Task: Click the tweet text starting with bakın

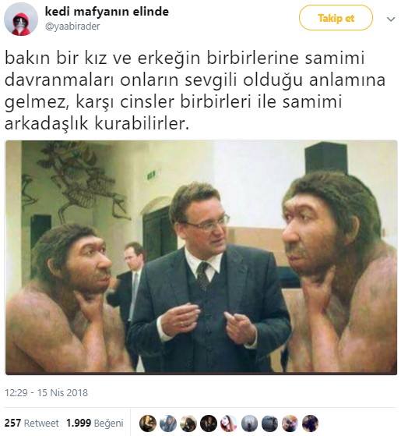Action: (195, 90)
